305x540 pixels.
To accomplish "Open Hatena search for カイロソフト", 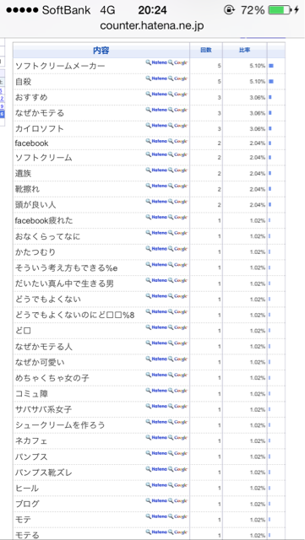I will [x=156, y=126].
